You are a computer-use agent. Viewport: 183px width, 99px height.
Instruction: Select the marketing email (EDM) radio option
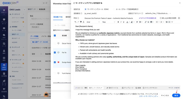click(x=85, y=9)
